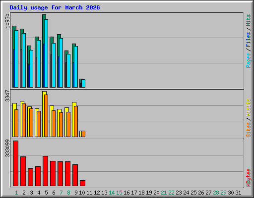254x198 pixels.
Task: Click the orange Sites legend label
Action: 248,130
